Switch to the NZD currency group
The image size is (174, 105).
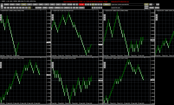click(x=52, y=4)
